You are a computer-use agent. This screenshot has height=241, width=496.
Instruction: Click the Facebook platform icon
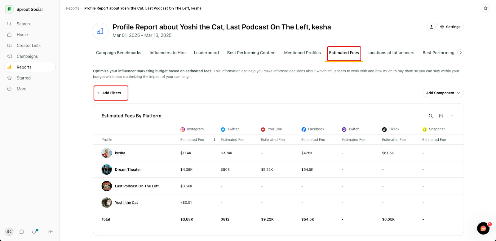click(x=304, y=129)
